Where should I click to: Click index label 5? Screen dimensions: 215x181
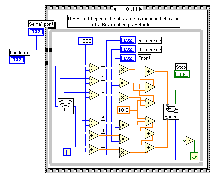(x=103, y=144)
